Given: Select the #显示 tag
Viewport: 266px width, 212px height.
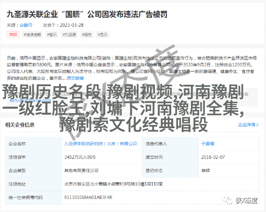Looking at the screenshot, I should pyautogui.click(x=102, y=35).
